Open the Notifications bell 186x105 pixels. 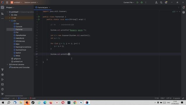(183, 7)
